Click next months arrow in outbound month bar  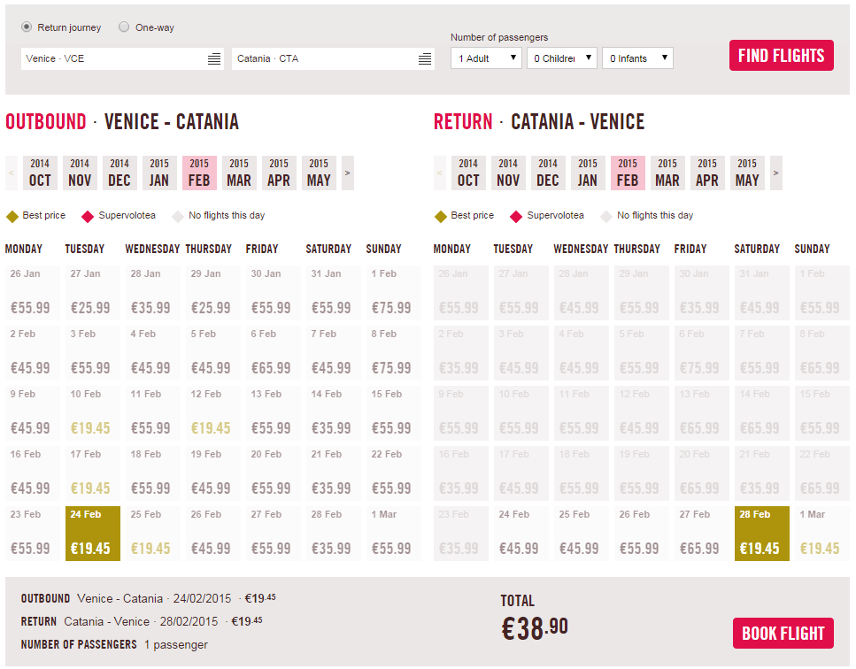(348, 173)
